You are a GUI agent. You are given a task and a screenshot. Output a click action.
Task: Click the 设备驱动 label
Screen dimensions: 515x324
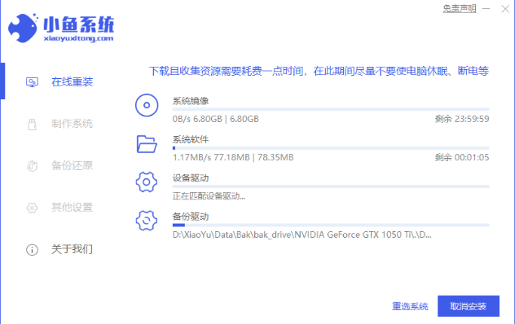[191, 178]
